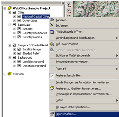Screen dimensions: 119x117
Task: Click on the satellite map view
Action: pyautogui.click(x=96, y=9)
